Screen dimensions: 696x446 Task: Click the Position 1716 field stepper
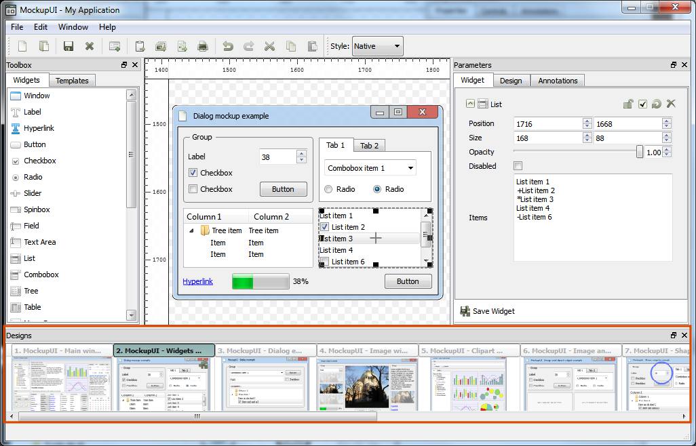pos(587,123)
